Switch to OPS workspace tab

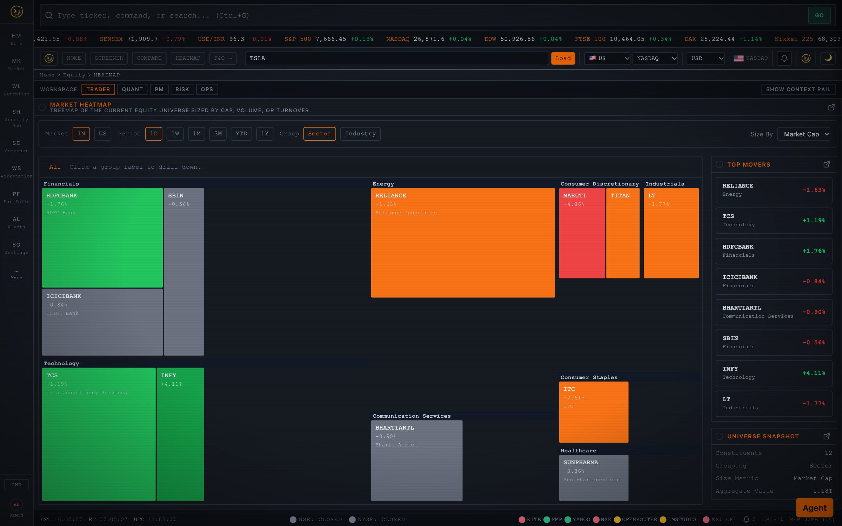click(x=207, y=89)
